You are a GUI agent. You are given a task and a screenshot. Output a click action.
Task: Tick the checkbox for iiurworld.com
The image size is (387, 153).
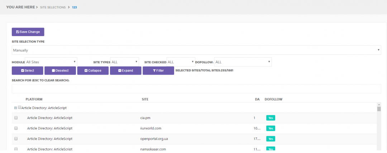tap(16, 128)
